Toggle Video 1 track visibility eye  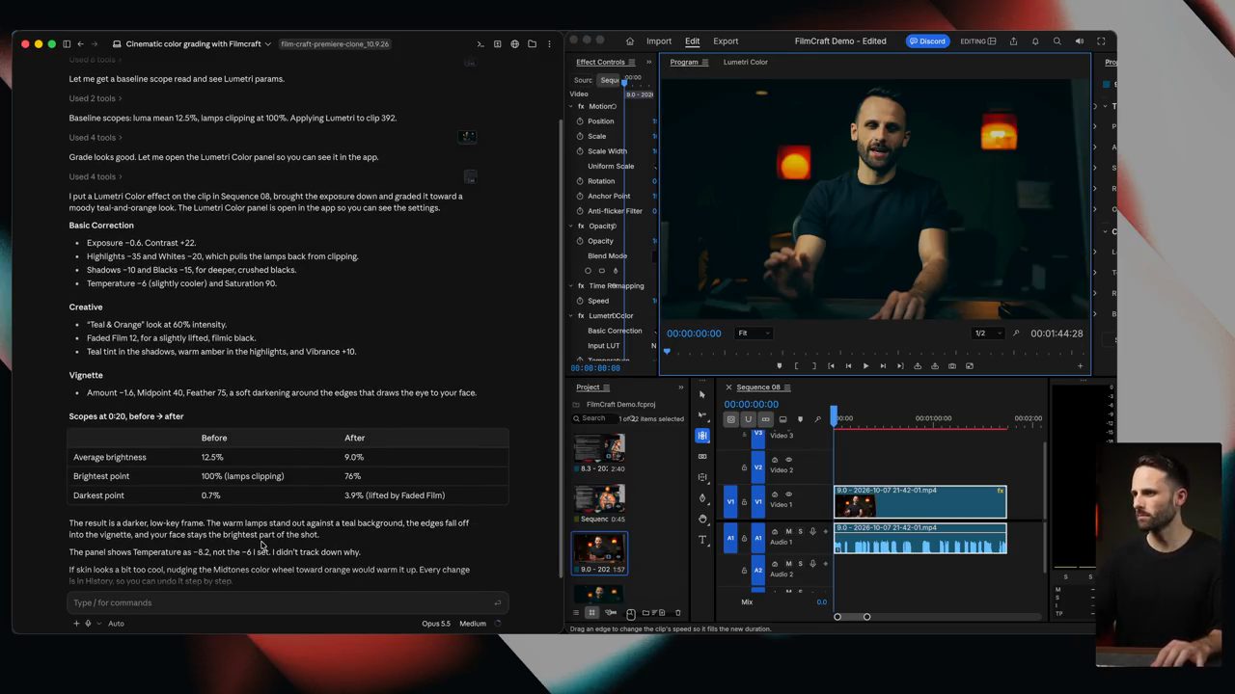pyautogui.click(x=788, y=494)
